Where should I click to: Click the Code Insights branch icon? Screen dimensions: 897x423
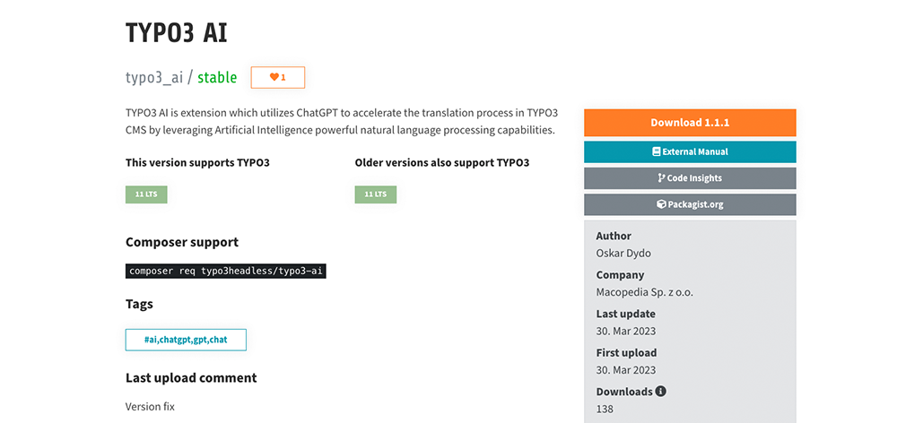pyautogui.click(x=661, y=178)
